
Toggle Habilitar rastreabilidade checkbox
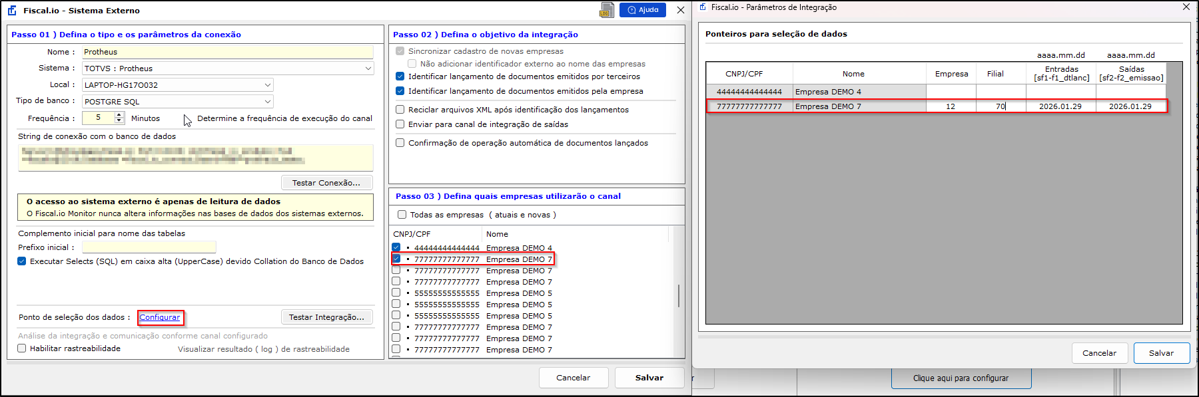click(22, 348)
